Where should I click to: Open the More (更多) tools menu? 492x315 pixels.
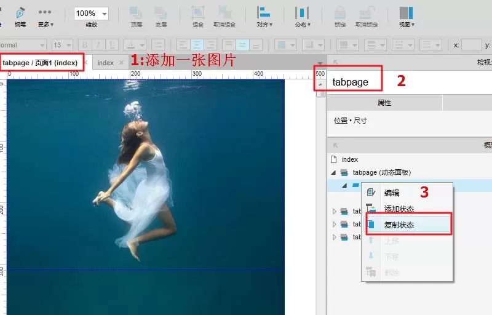(45, 17)
